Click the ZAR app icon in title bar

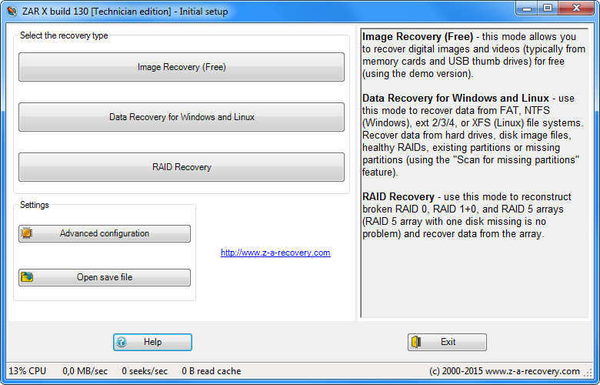click(x=12, y=11)
